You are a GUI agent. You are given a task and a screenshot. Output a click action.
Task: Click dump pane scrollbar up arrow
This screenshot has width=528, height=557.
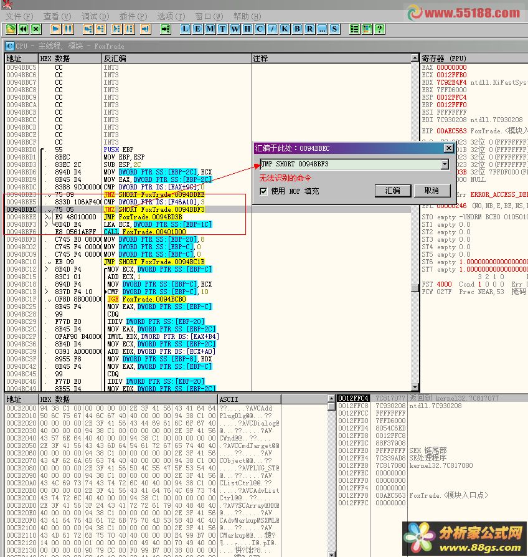331,399
